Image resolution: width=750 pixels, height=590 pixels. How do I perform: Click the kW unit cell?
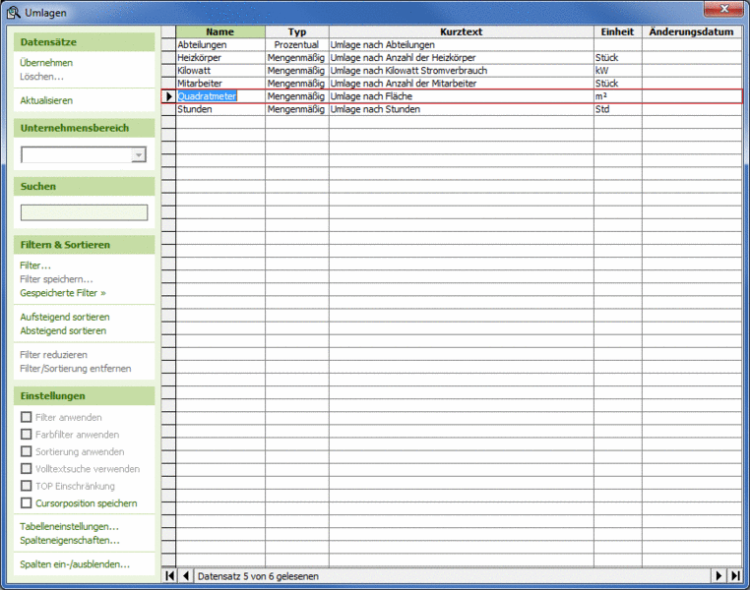click(x=617, y=71)
